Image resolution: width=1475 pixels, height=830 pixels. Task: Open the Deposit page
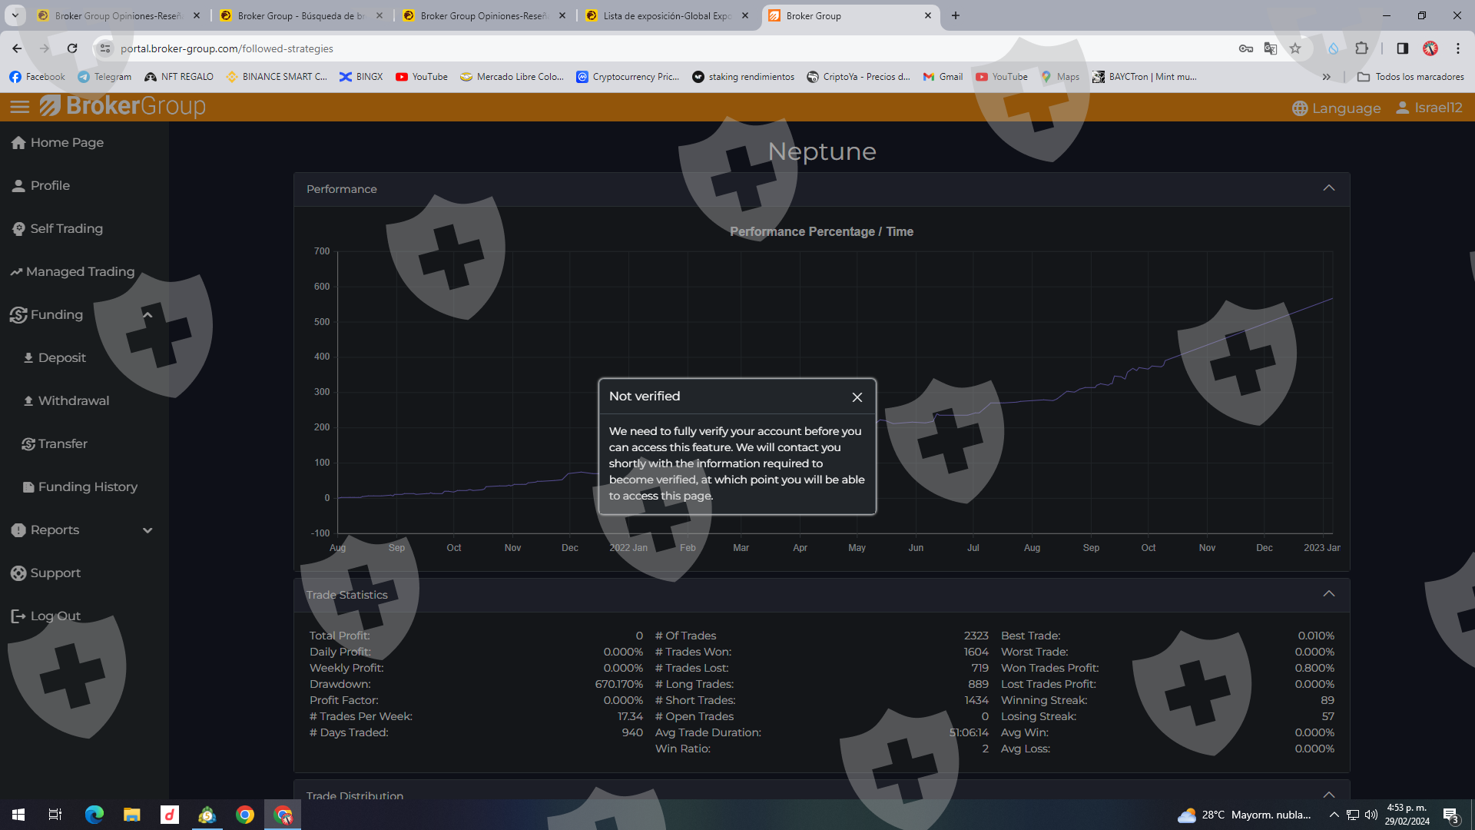click(x=61, y=358)
